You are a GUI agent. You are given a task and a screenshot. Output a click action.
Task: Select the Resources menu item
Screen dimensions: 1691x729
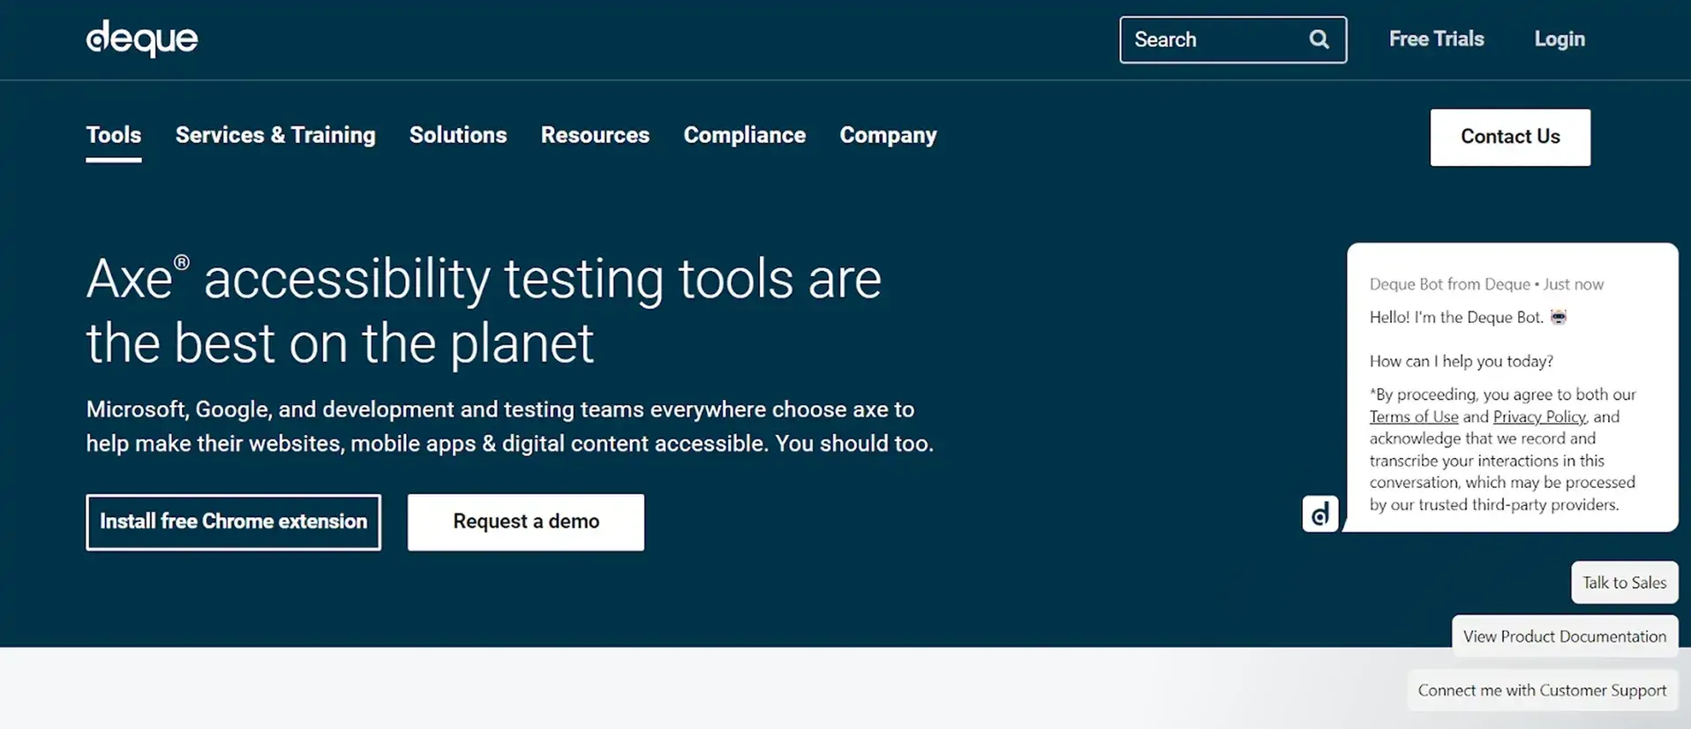click(x=595, y=135)
